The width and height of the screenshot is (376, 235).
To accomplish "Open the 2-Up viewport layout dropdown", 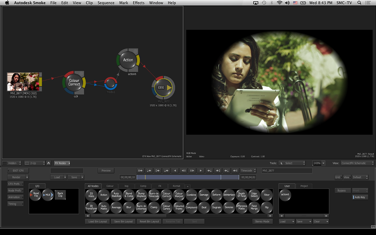I will pyautogui.click(x=35, y=163).
